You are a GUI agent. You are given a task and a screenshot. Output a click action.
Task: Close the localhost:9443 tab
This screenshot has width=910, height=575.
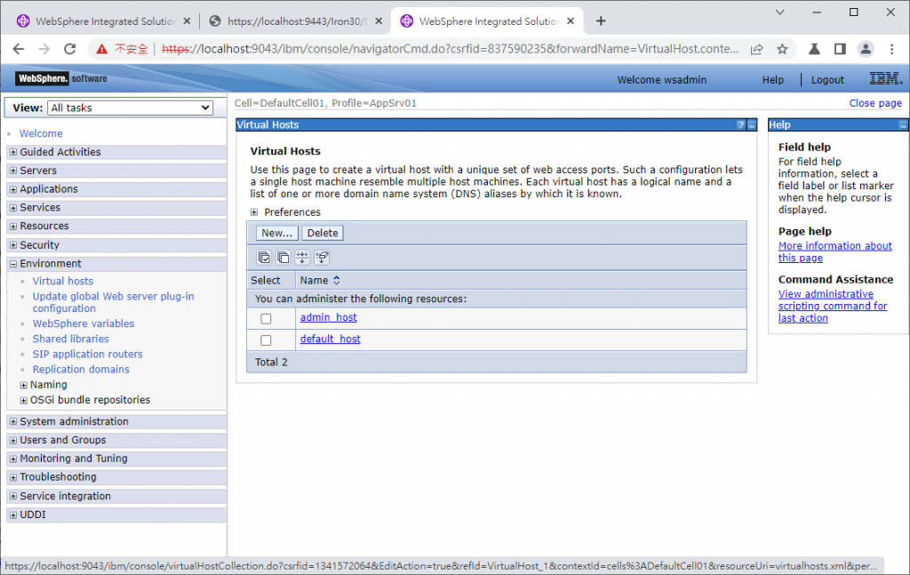[379, 21]
